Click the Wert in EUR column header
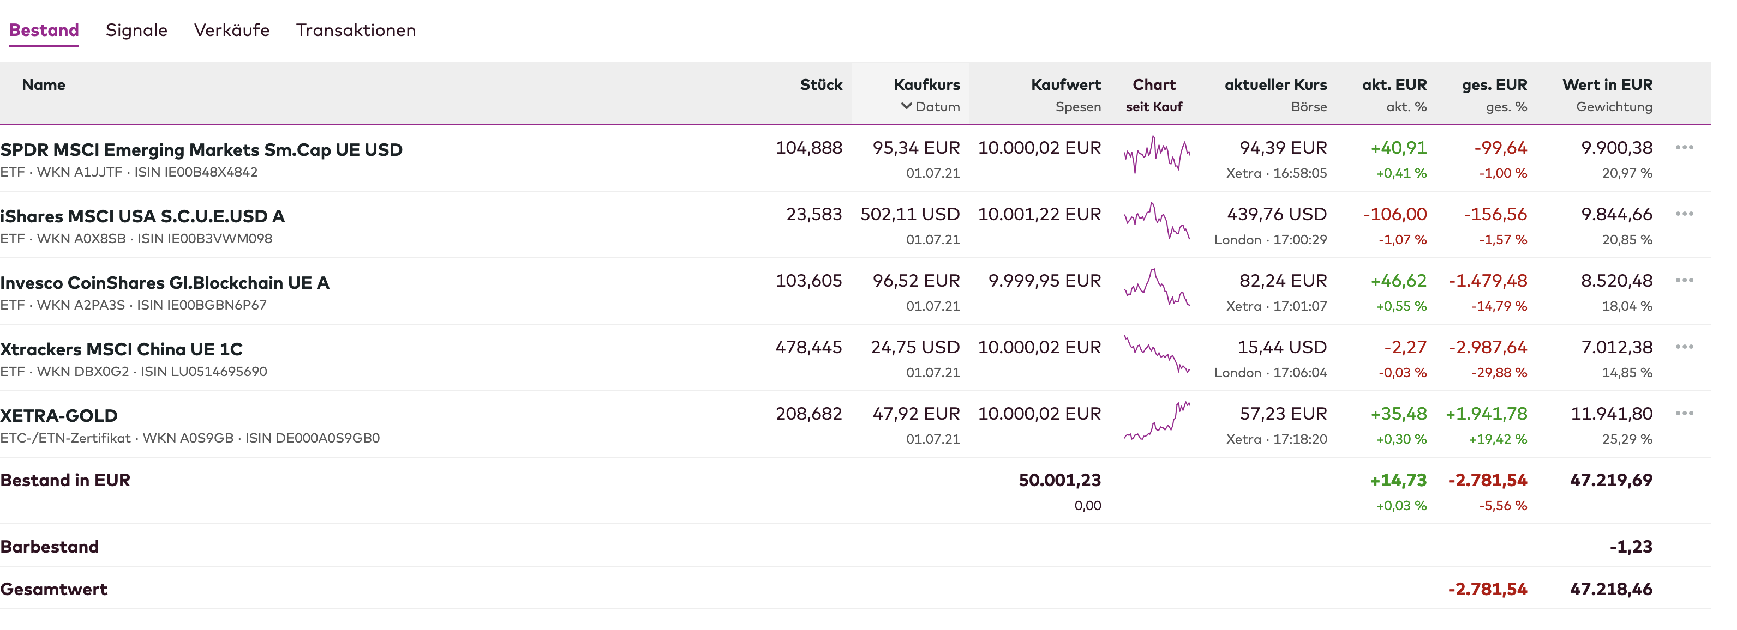 [1607, 85]
